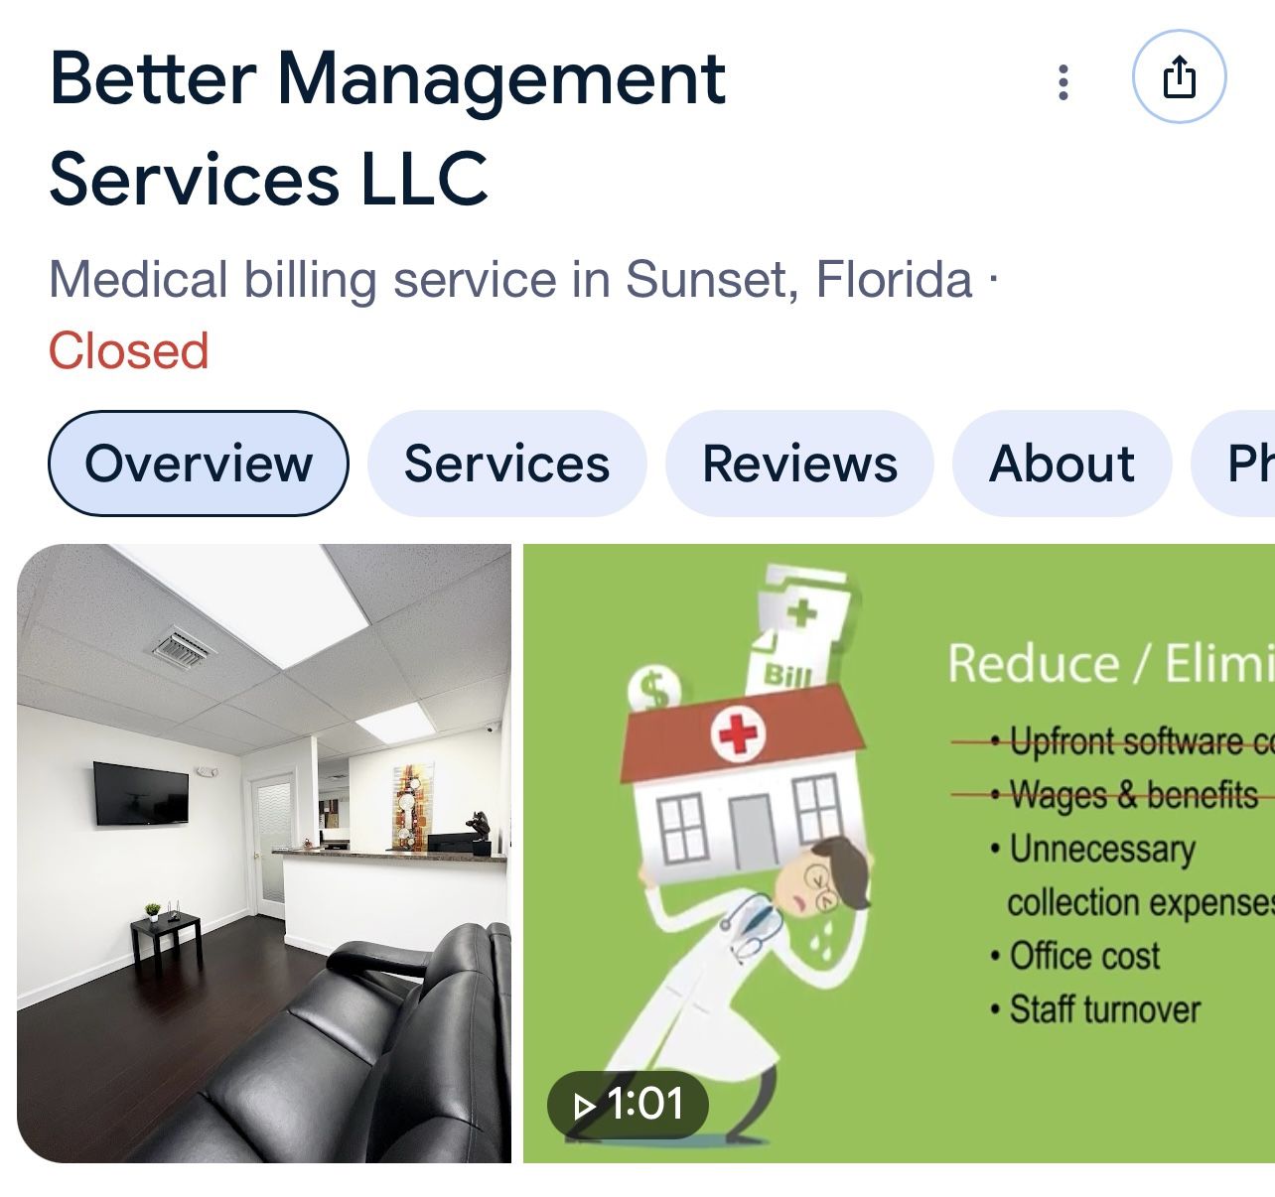This screenshot has height=1197, width=1275.
Task: Select the Overview tab
Action: [x=199, y=464]
